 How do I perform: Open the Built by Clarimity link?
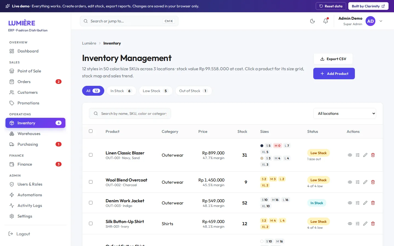368,6
